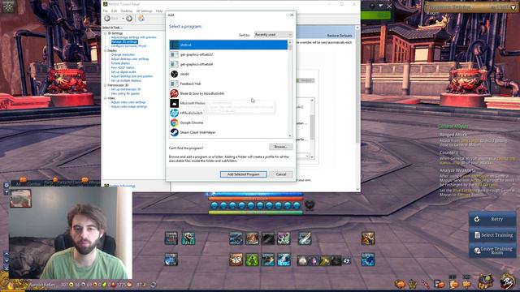
Task: Click Leave Training Room button
Action: pyautogui.click(x=492, y=251)
